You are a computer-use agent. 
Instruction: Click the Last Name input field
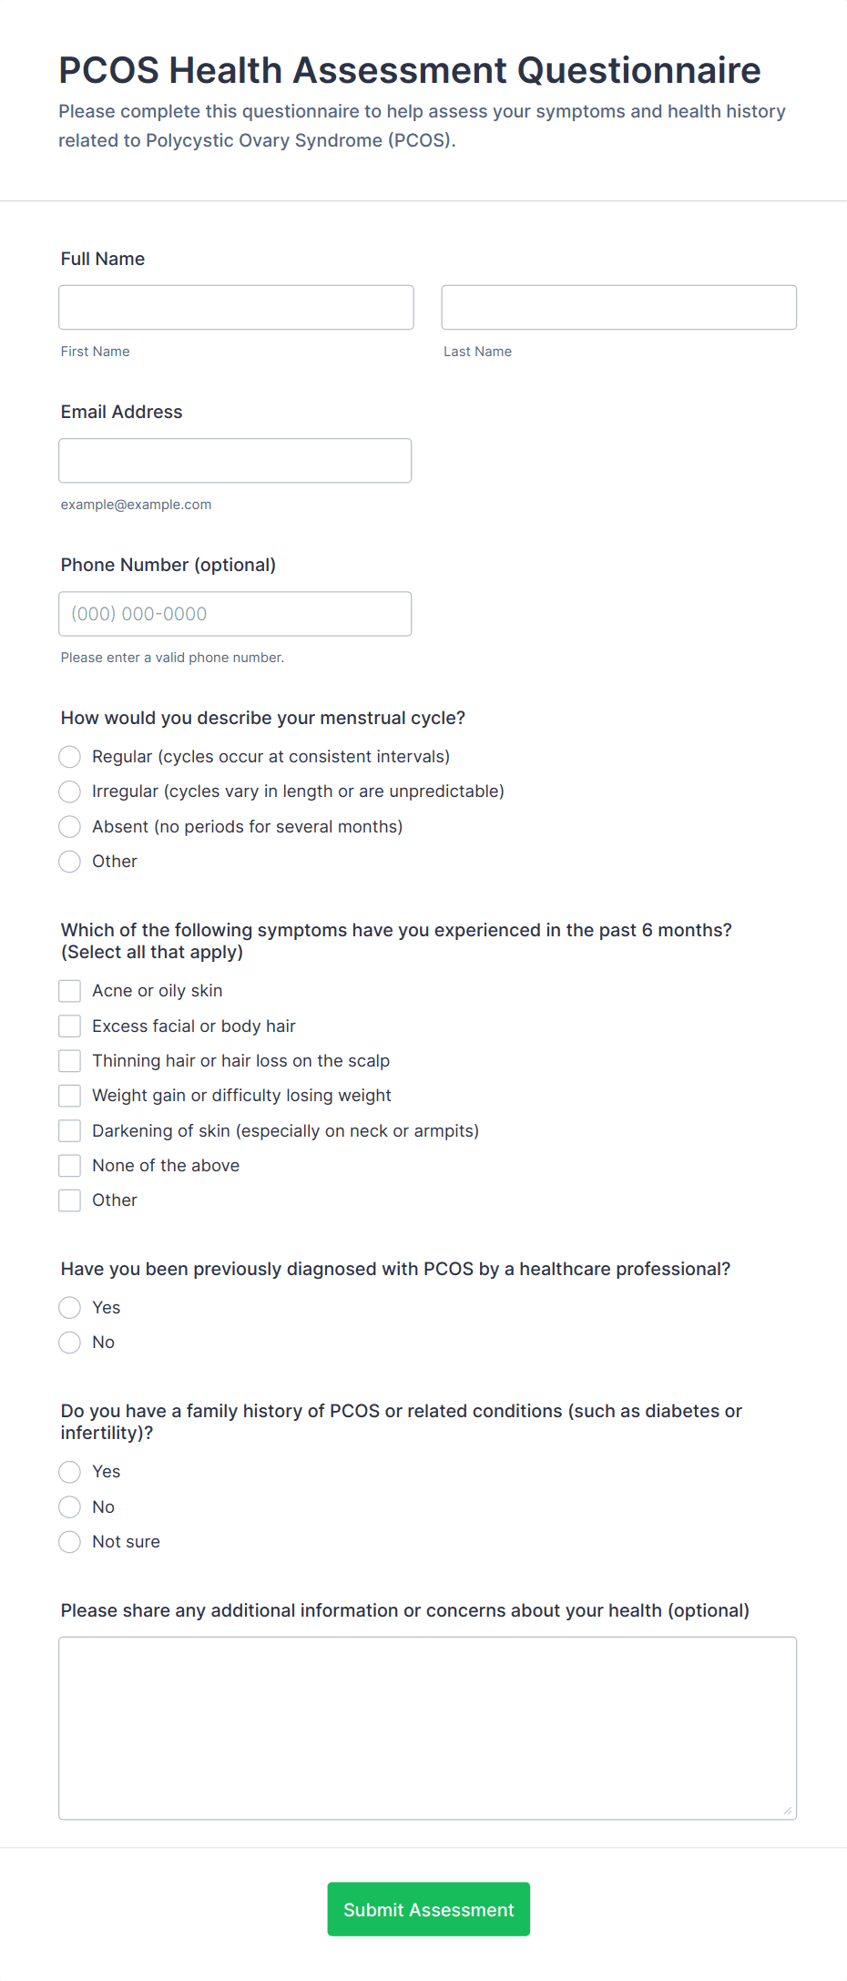coord(618,307)
